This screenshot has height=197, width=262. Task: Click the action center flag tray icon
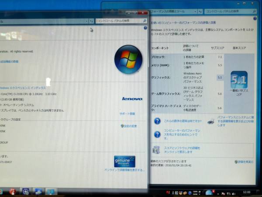pos(223,193)
